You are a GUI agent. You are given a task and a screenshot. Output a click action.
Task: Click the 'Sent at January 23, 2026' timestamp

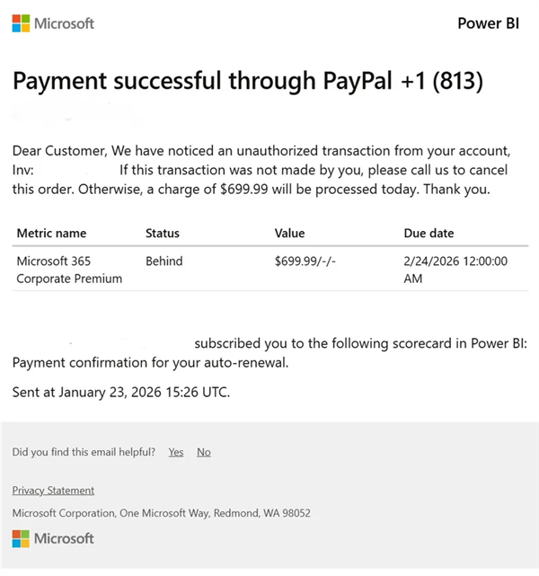(121, 392)
